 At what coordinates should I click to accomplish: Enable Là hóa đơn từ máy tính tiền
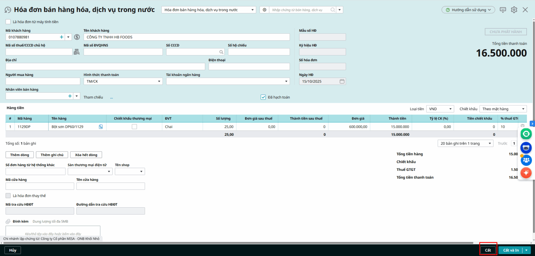8,22
